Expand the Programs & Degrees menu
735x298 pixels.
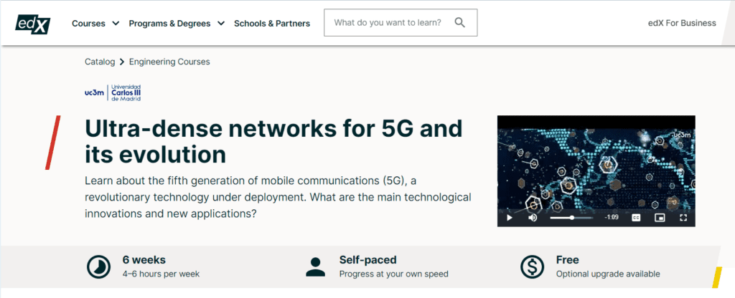click(177, 24)
